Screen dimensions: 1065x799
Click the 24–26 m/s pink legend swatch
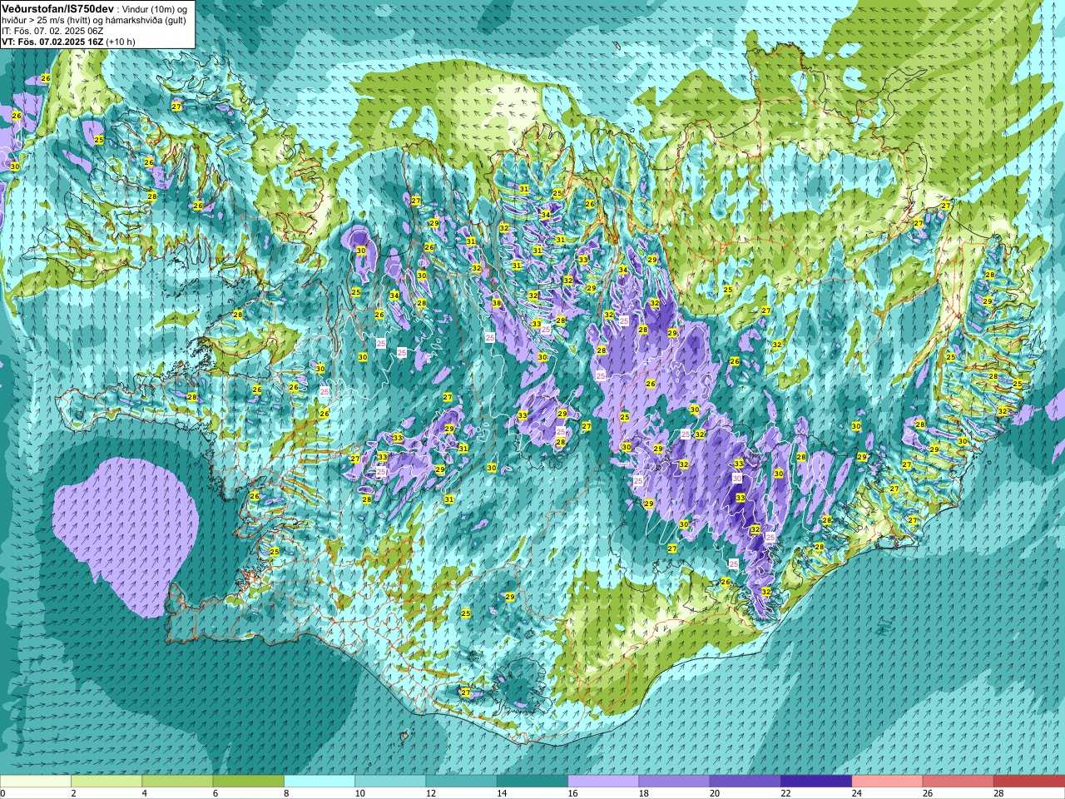[888, 782]
